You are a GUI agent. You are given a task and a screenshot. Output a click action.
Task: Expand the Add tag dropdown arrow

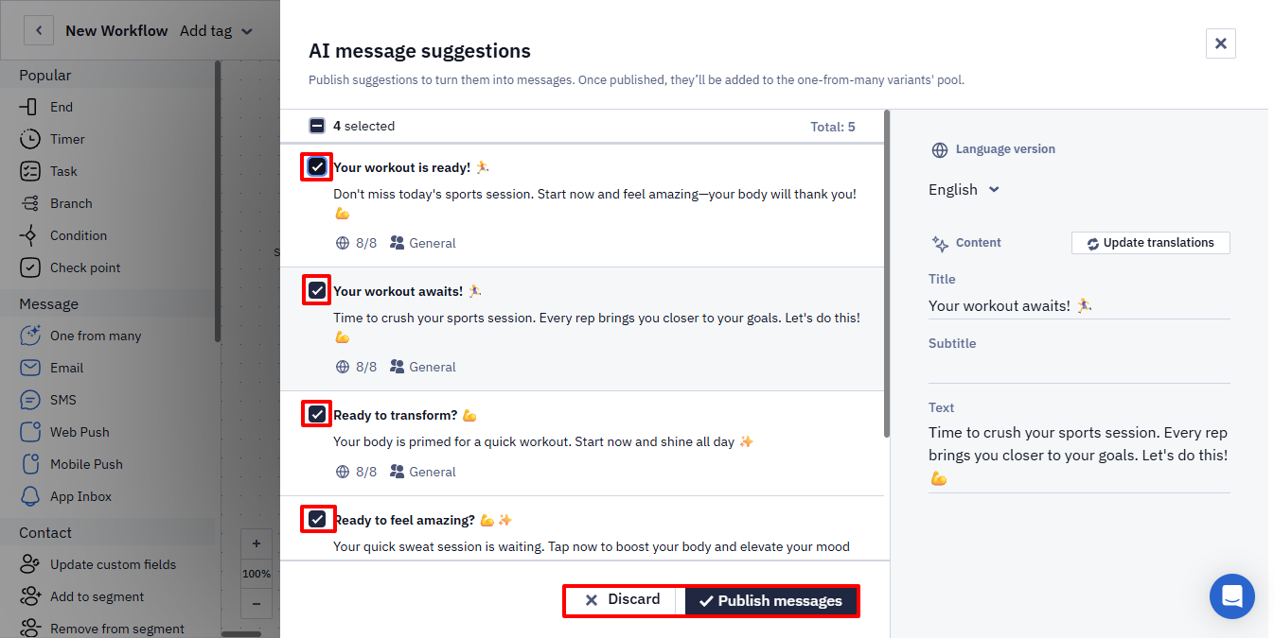pyautogui.click(x=247, y=31)
